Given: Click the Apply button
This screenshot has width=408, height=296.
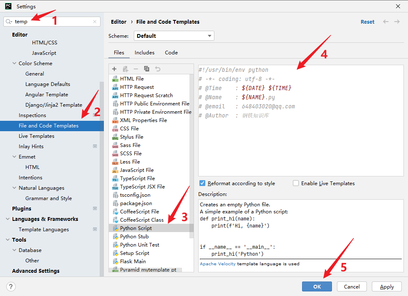Looking at the screenshot, I should pyautogui.click(x=387, y=286).
